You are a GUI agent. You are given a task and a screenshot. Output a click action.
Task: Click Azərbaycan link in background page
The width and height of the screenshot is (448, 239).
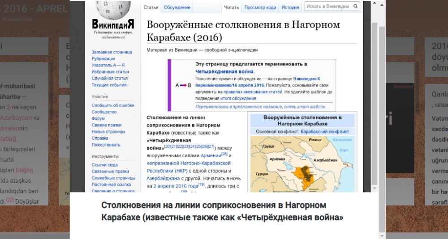coord(16,117)
